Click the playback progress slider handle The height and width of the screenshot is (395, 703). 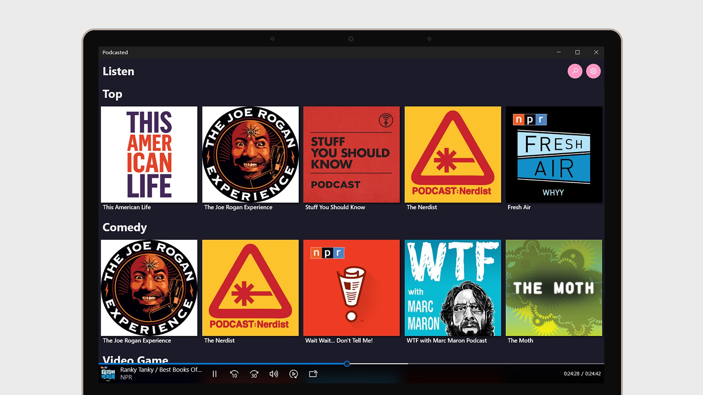347,364
